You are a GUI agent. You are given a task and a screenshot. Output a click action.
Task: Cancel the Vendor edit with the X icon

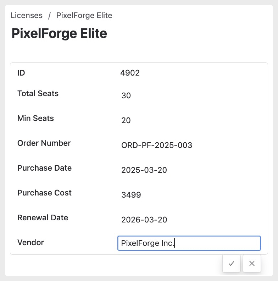pyautogui.click(x=252, y=263)
